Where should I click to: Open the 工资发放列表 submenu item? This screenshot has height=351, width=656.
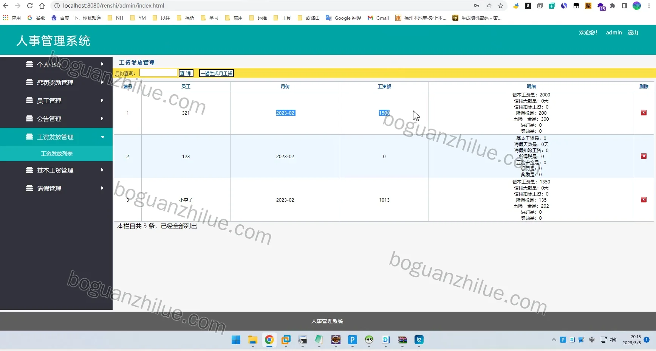pos(56,154)
